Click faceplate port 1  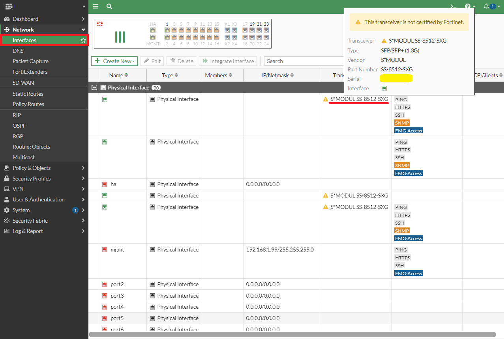pos(167,30)
